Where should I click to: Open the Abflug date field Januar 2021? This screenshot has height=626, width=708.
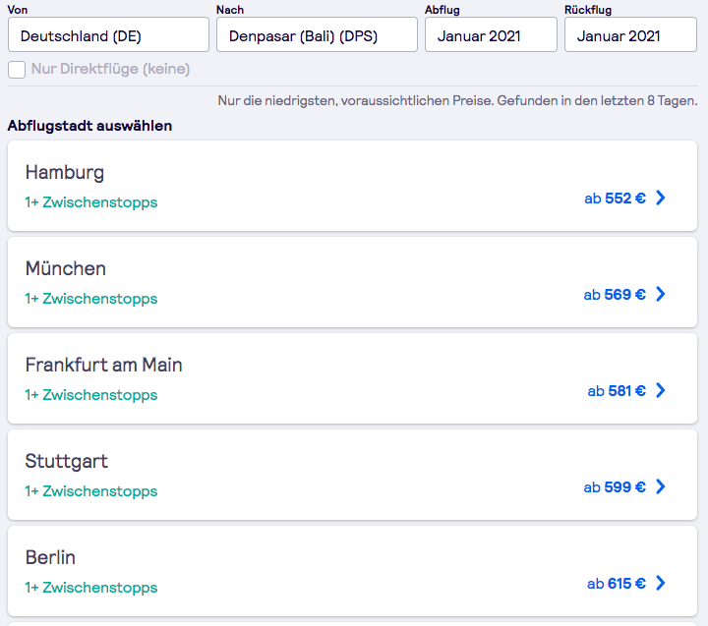coord(491,34)
